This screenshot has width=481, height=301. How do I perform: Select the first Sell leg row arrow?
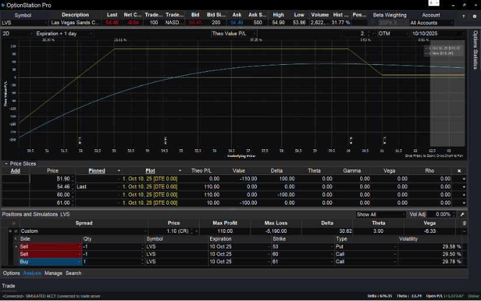(16, 246)
